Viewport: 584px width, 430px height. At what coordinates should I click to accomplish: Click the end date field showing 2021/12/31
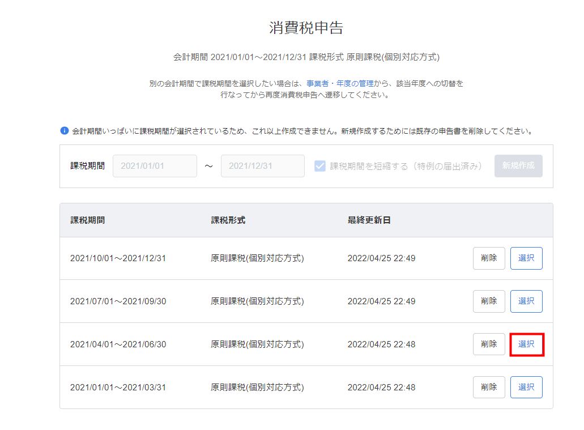coord(262,165)
